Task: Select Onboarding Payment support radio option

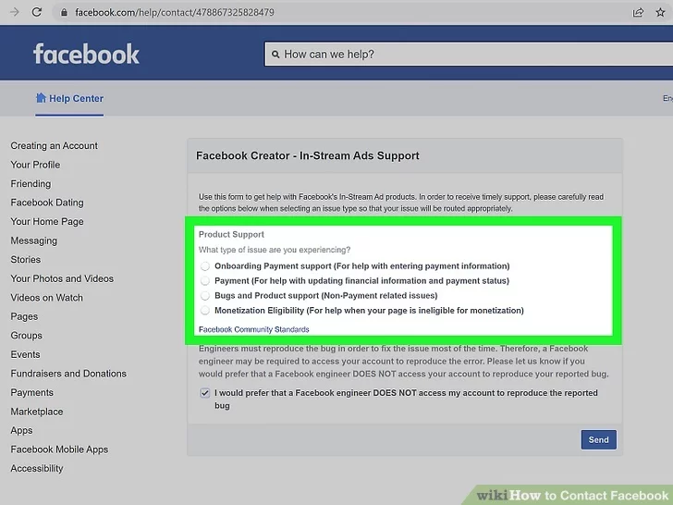Action: coord(205,266)
